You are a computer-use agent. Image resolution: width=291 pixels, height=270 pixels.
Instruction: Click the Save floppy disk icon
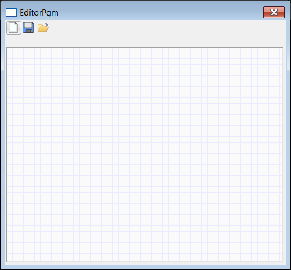(x=28, y=28)
